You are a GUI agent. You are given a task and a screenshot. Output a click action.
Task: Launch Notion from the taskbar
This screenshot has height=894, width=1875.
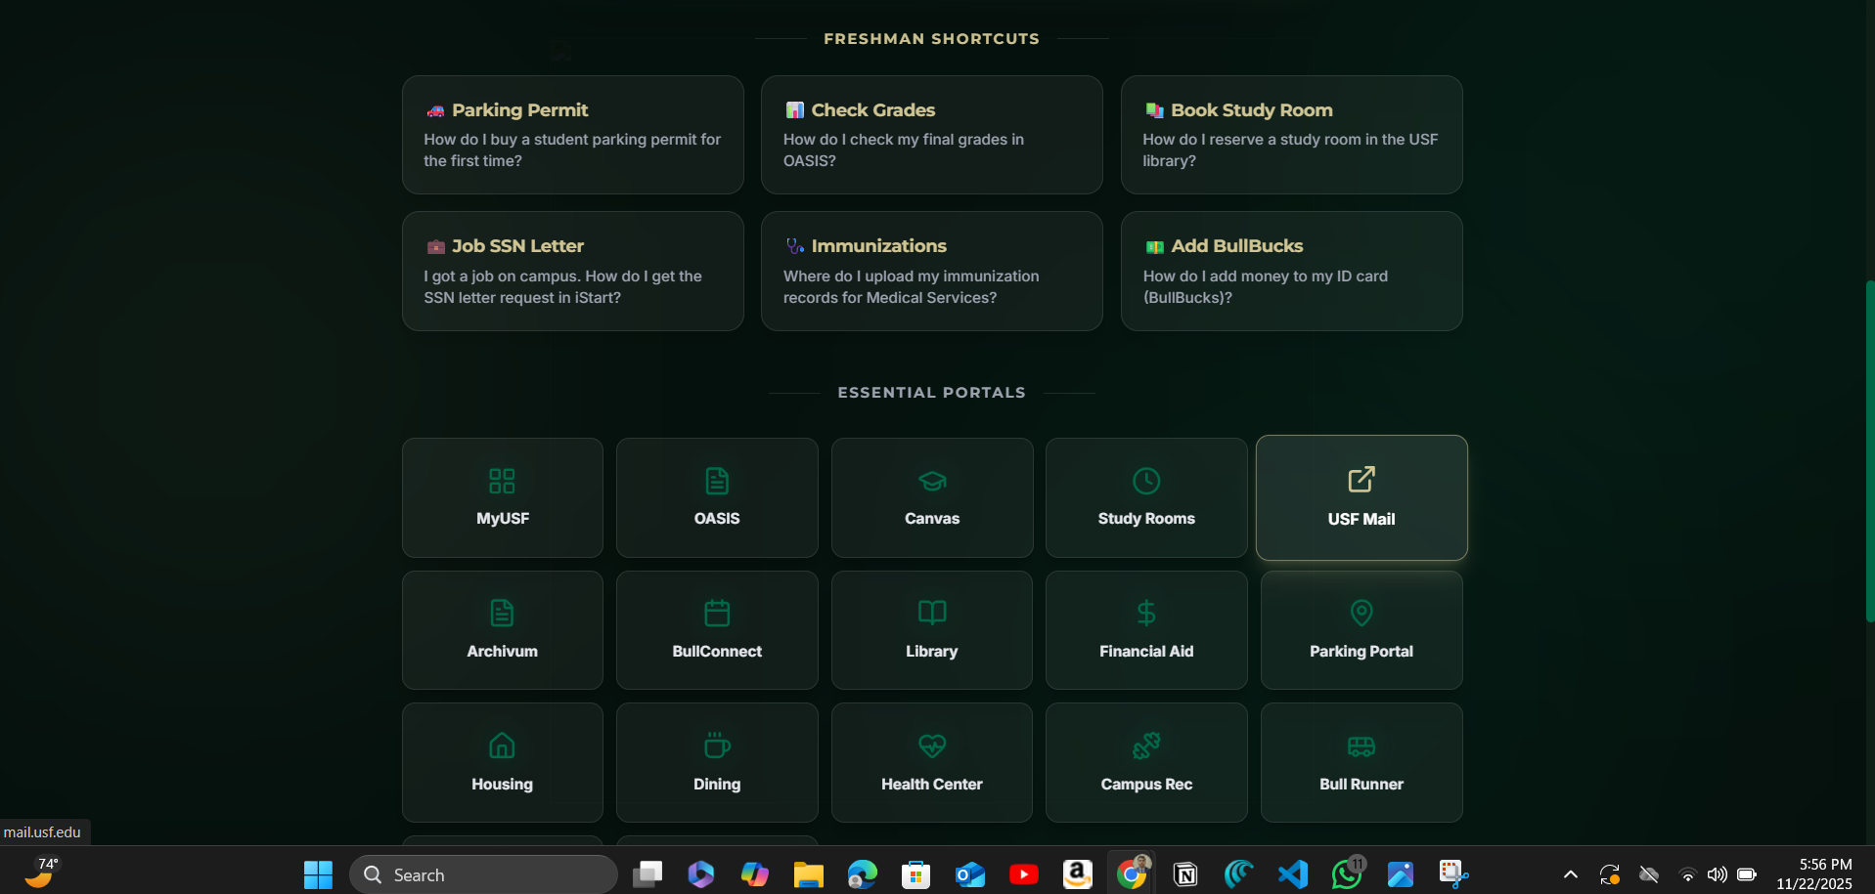1185,874
